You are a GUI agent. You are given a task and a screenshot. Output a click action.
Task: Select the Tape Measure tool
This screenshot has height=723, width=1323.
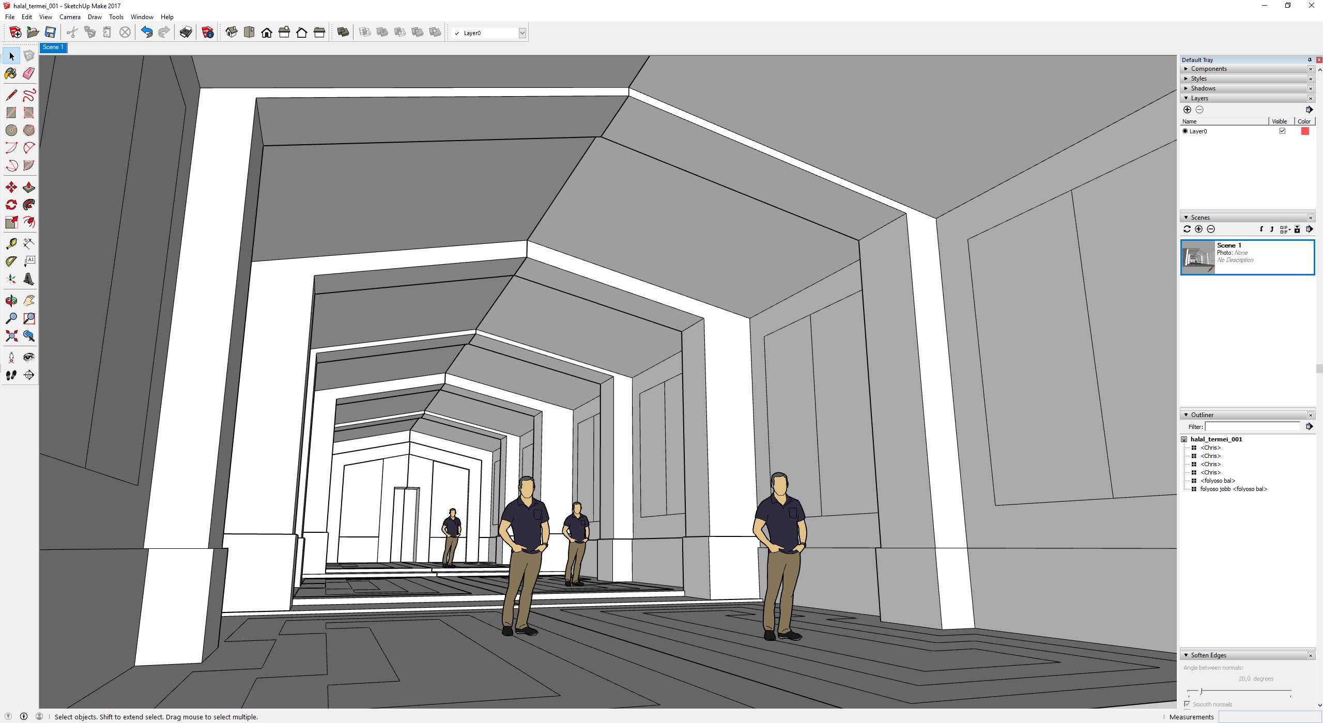coord(11,244)
